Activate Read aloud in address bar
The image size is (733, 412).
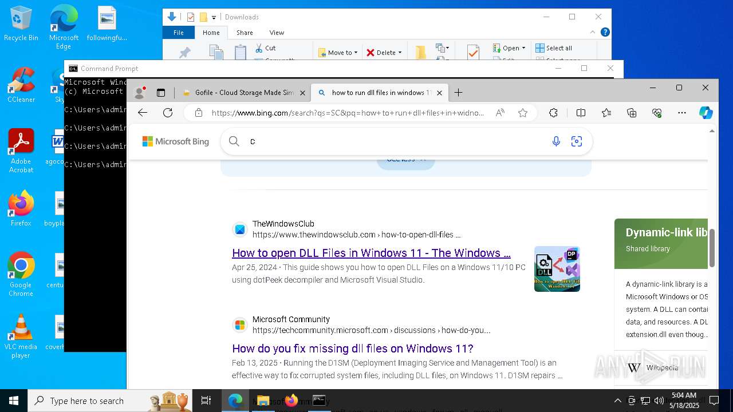500,113
